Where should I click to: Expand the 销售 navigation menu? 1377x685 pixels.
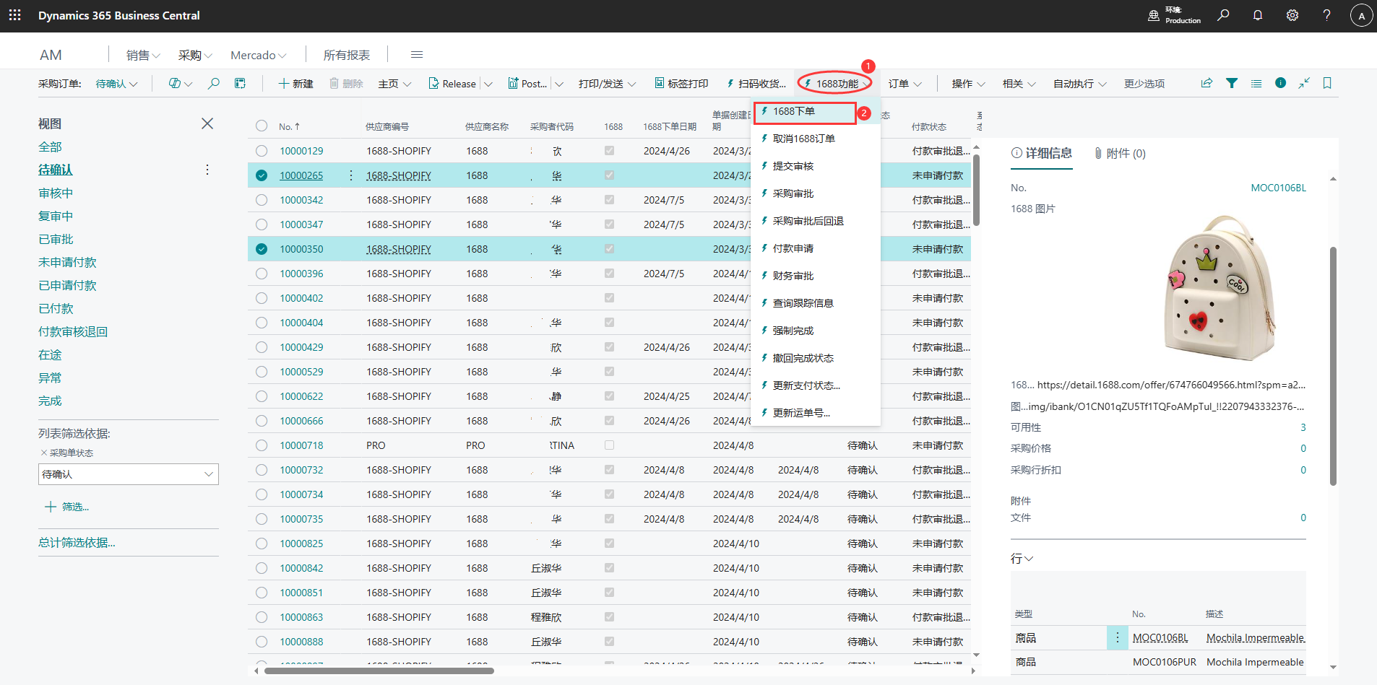tap(142, 55)
